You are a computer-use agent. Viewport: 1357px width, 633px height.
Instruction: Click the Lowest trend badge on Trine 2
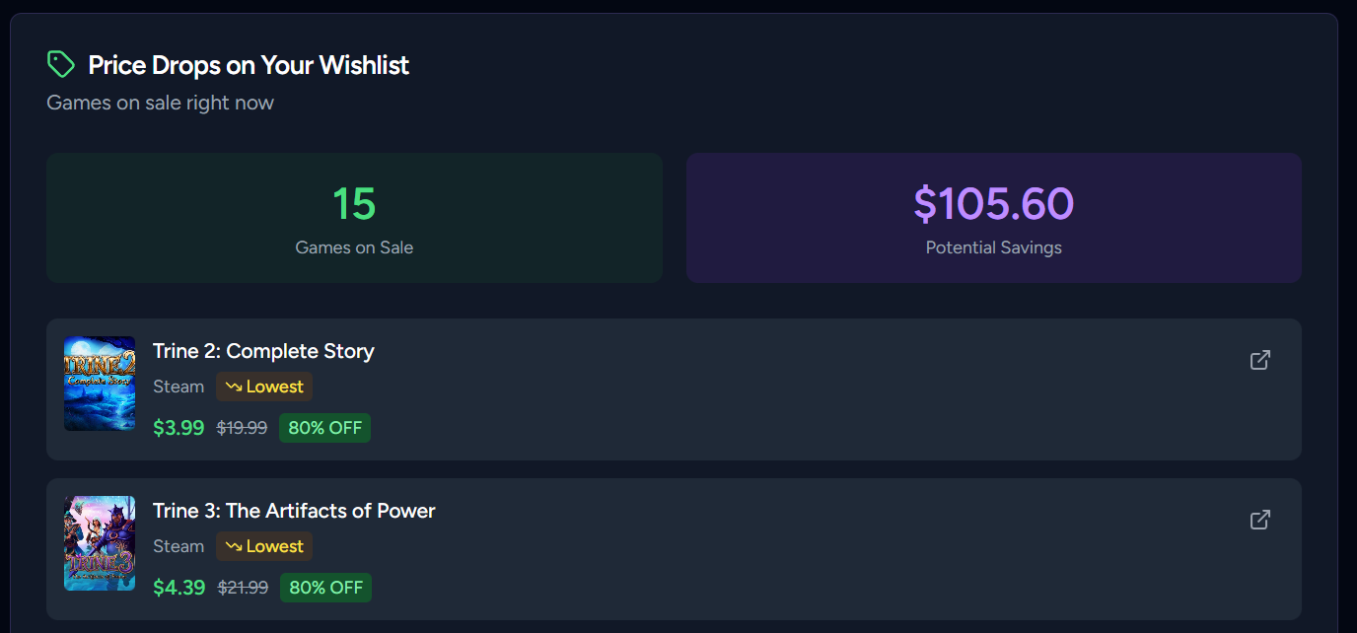click(264, 387)
